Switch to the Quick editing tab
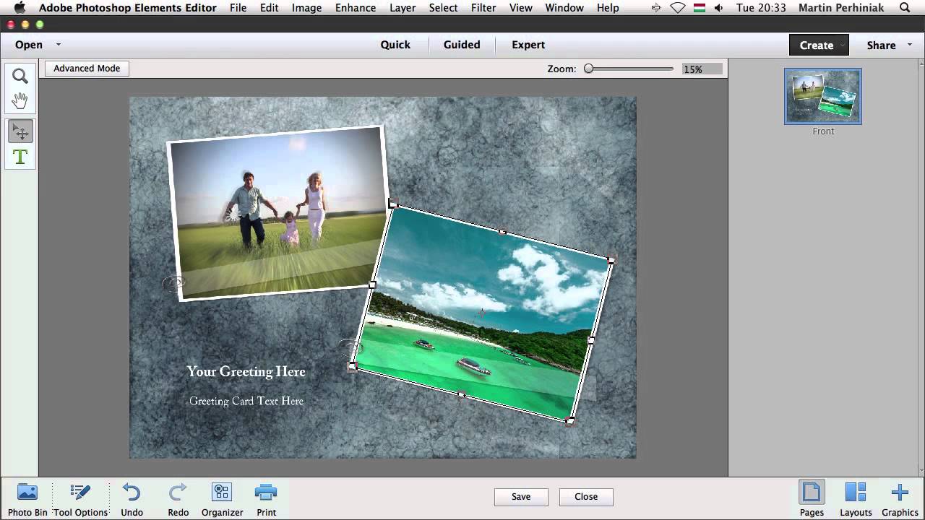This screenshot has height=520, width=925. tap(395, 45)
